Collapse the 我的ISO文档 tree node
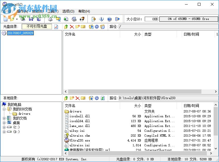The width and height of the screenshot is (219, 162). (4, 109)
